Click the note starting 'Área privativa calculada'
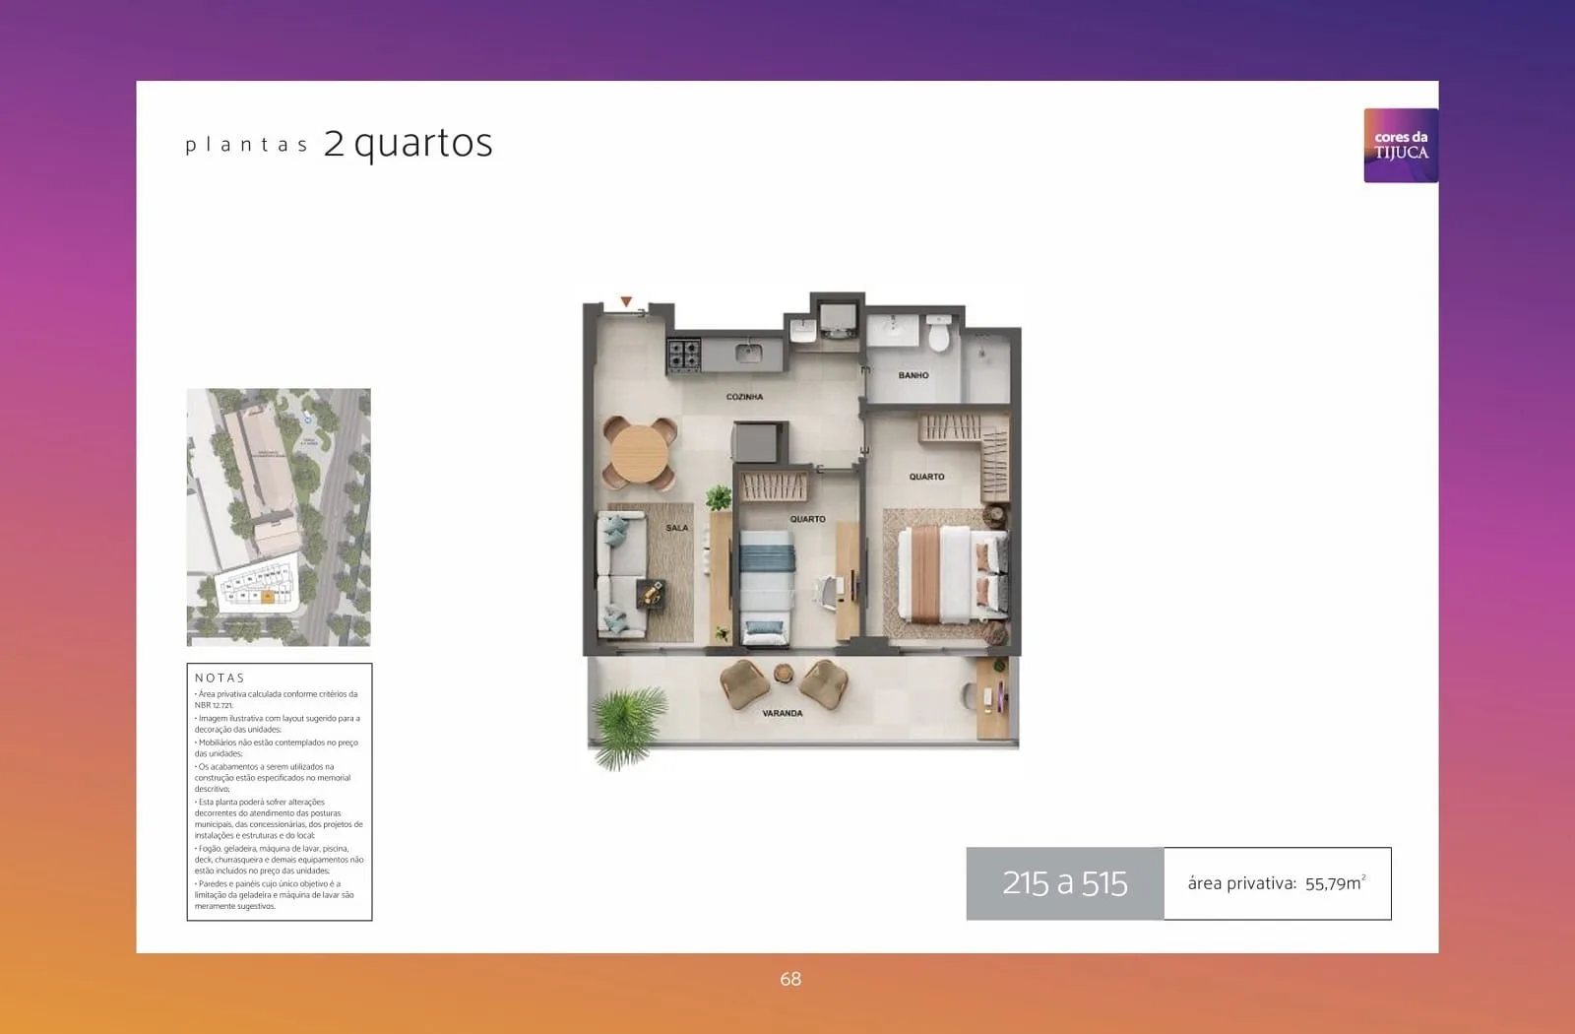The image size is (1575, 1034). click(277, 699)
